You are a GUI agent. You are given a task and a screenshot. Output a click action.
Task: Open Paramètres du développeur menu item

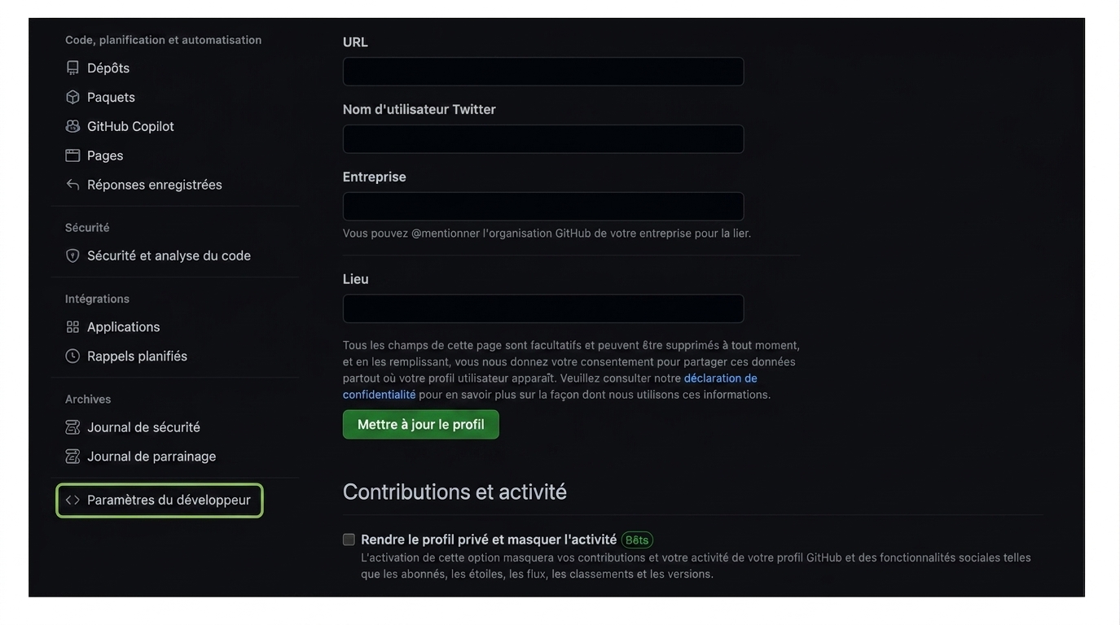pyautogui.click(x=160, y=500)
